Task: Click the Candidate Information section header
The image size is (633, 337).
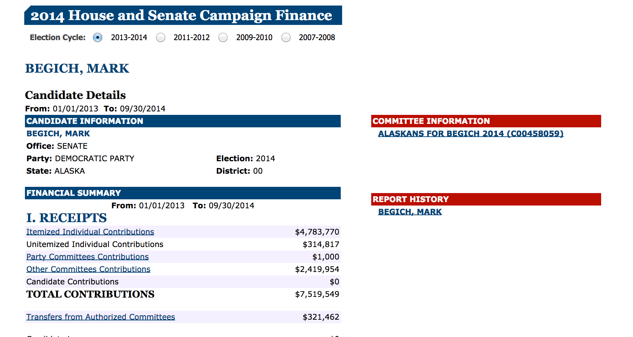Action: 183,121
